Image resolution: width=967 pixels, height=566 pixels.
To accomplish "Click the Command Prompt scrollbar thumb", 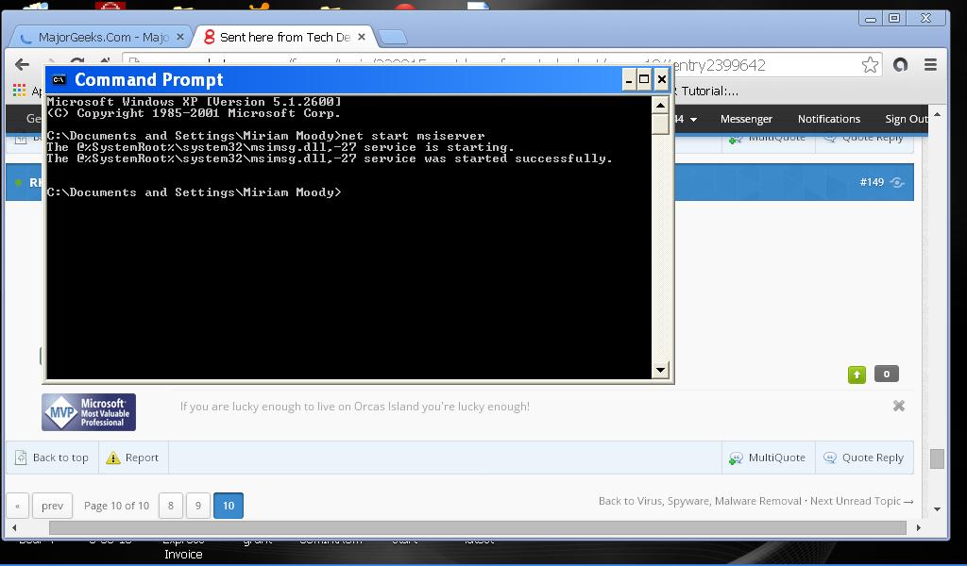I will (x=660, y=125).
